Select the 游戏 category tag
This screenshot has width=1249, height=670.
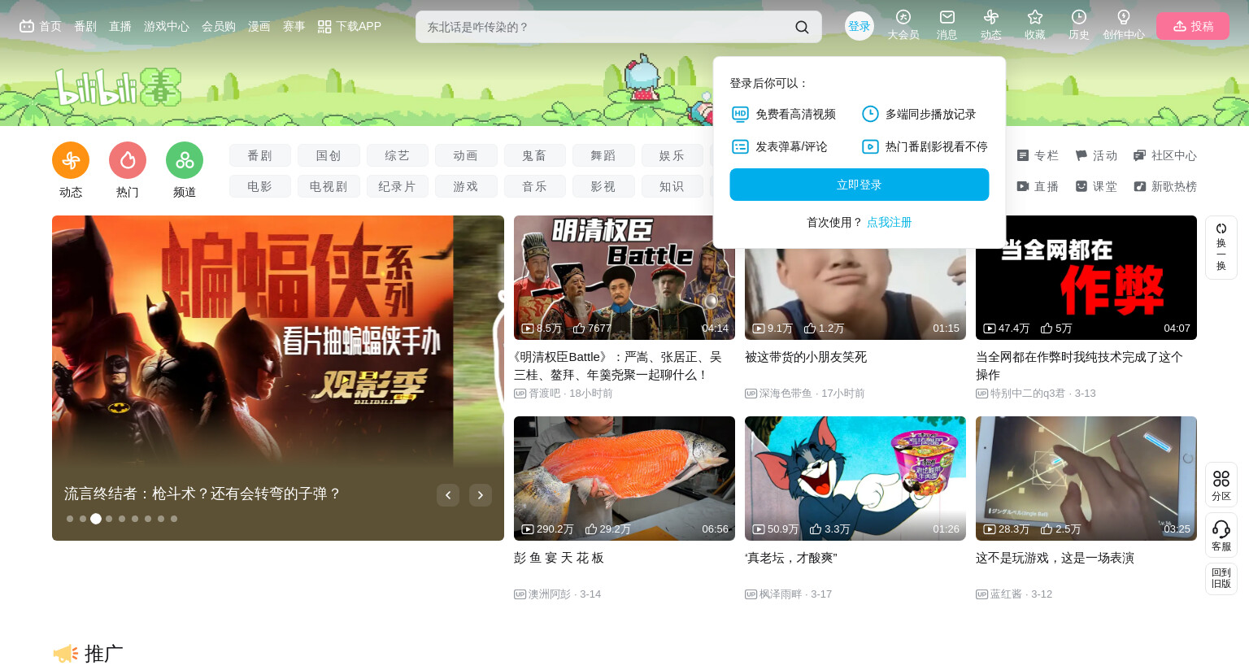(x=466, y=186)
